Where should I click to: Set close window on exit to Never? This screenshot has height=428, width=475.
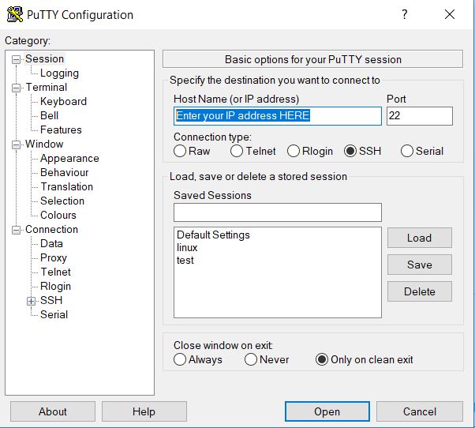[251, 359]
